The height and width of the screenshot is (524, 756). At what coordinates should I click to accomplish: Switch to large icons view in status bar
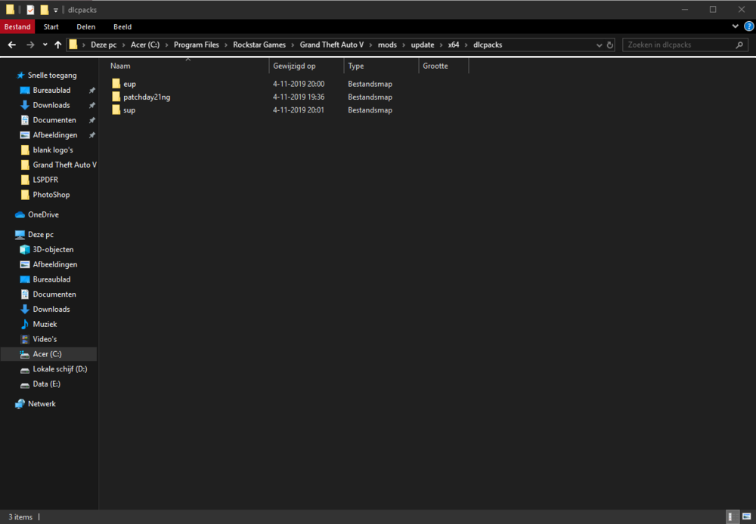pyautogui.click(x=746, y=516)
